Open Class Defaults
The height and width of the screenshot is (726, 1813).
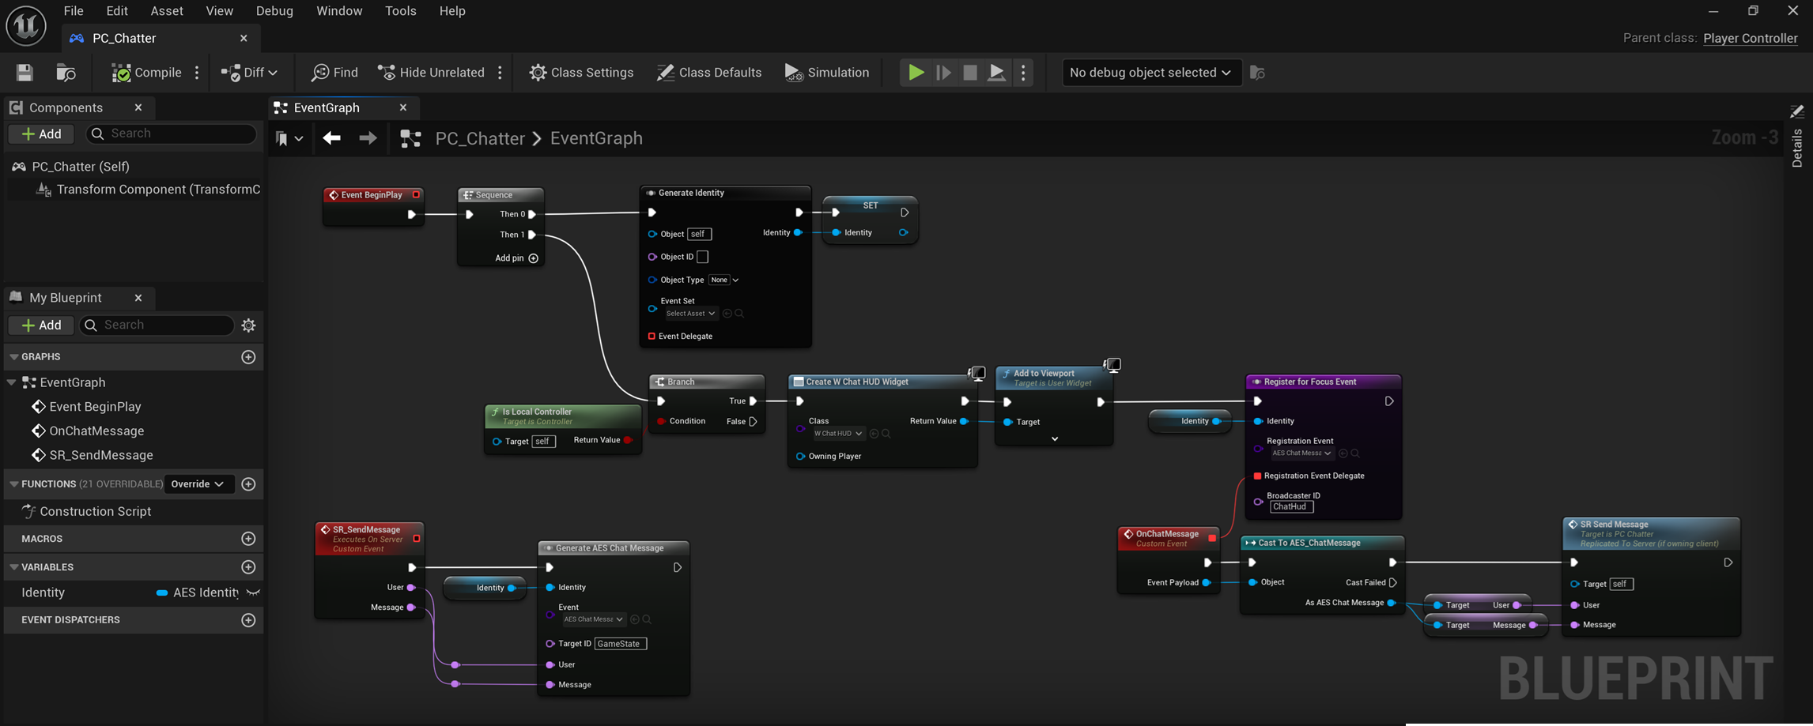(709, 72)
